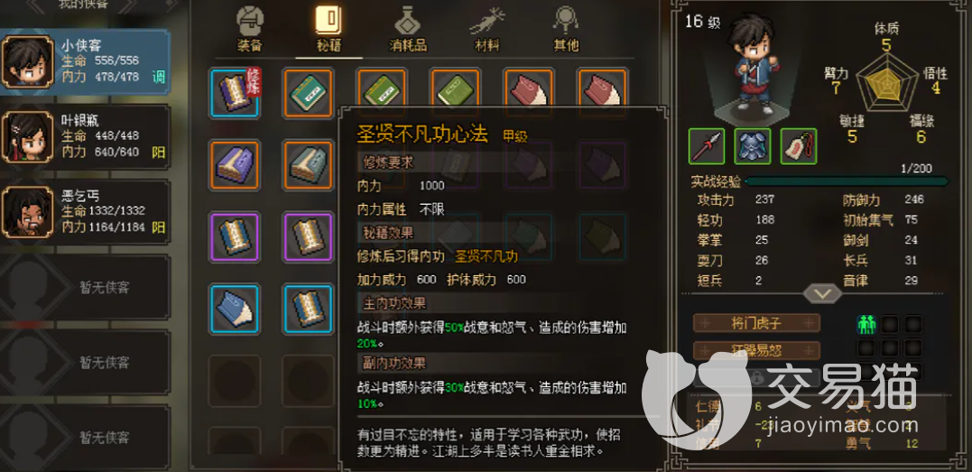Open the manual marked 修炼
Screen dimensions: 972x472
tap(235, 92)
